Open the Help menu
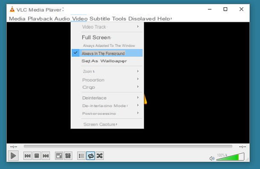Screen dimensions: 260x169 pyautogui.click(x=164, y=19)
